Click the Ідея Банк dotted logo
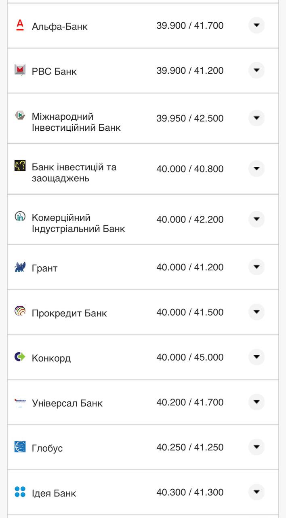286x518 pixels. (x=19, y=493)
